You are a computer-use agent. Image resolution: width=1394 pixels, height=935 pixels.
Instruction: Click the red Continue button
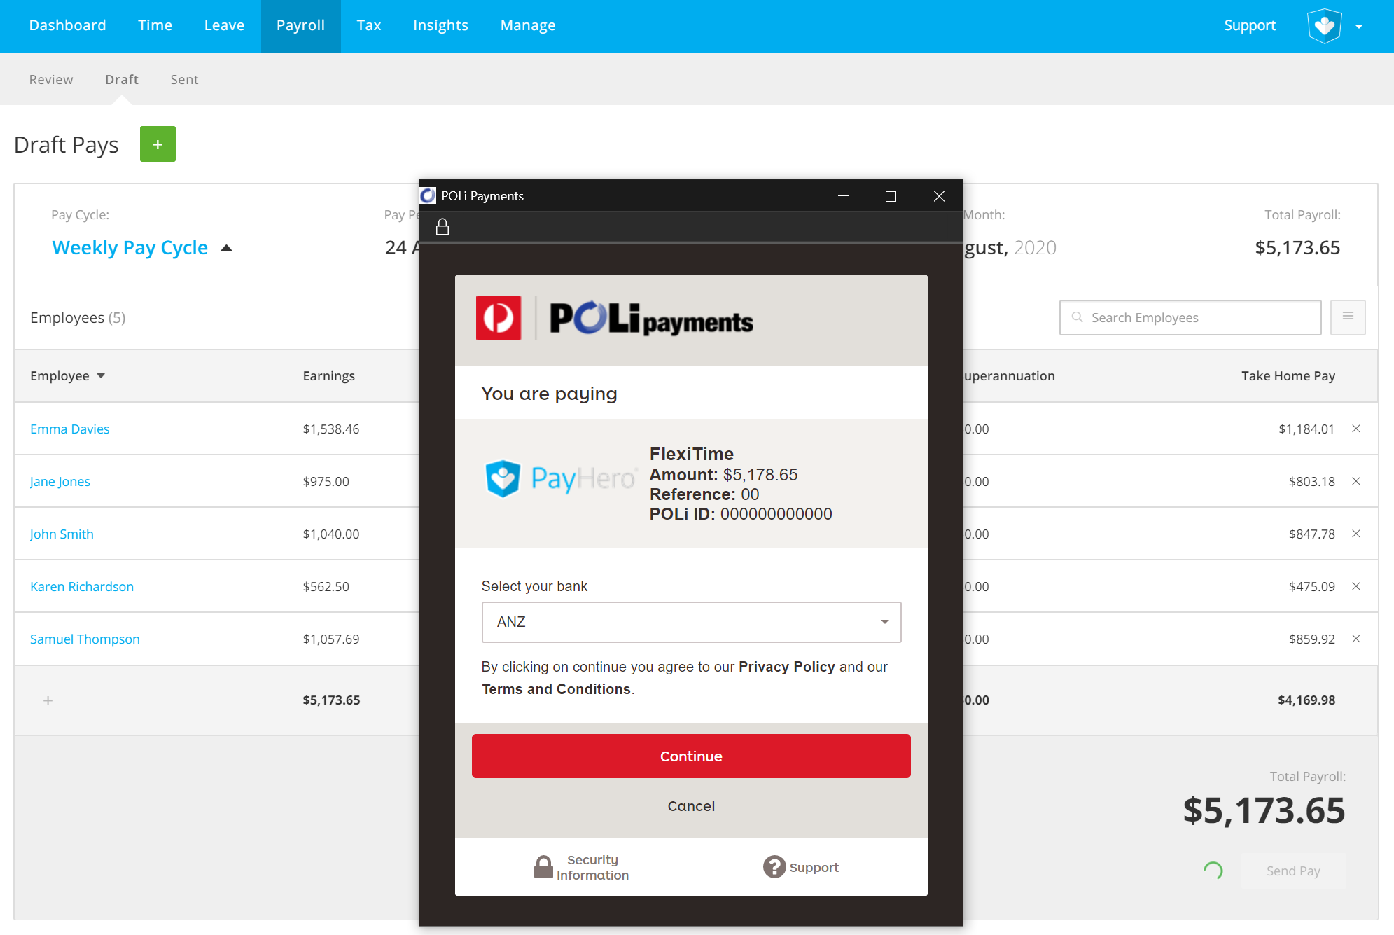click(x=691, y=756)
